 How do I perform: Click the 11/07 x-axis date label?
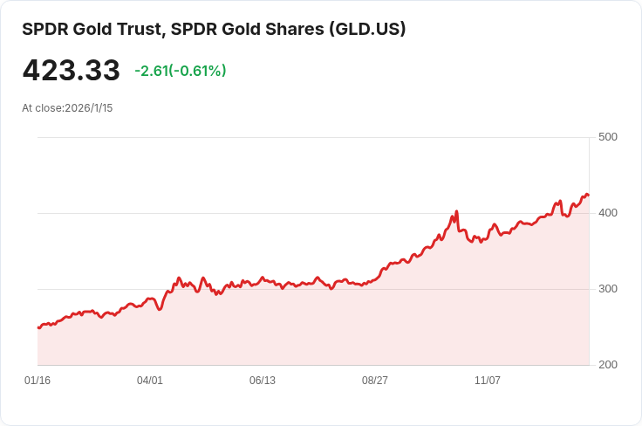(x=488, y=381)
